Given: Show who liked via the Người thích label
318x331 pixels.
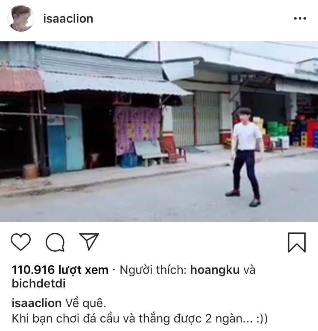Looking at the screenshot, I should click(153, 270).
